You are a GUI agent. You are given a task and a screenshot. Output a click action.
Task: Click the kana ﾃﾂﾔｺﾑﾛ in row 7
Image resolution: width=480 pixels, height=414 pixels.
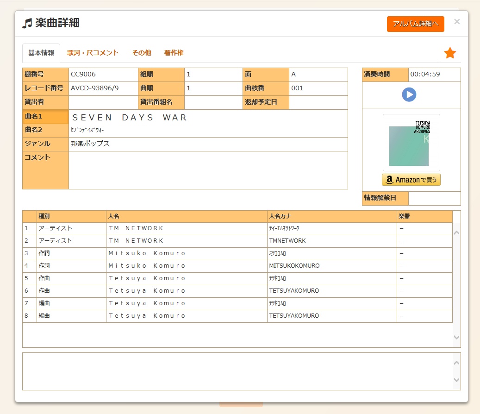(x=277, y=303)
